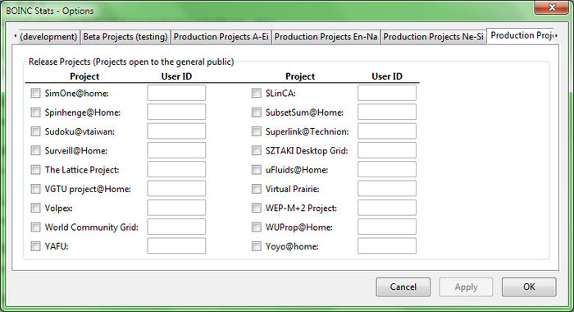
Task: Toggle the Virtual Prairie checkbox
Action: pos(256,189)
